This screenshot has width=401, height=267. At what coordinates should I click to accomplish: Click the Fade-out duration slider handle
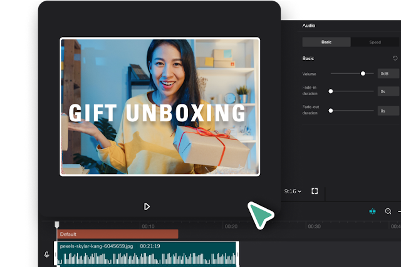pos(331,111)
